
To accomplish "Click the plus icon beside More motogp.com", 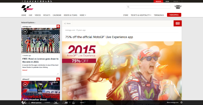I will (181, 102).
